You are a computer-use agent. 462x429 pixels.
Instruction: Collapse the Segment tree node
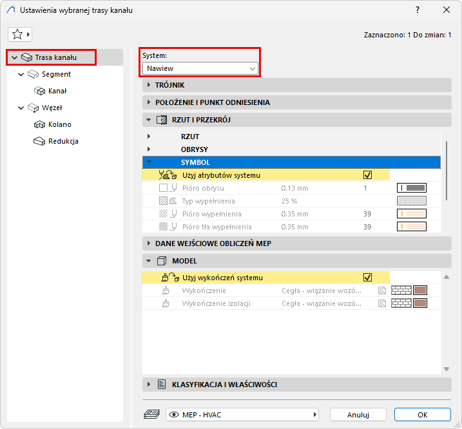[21, 74]
